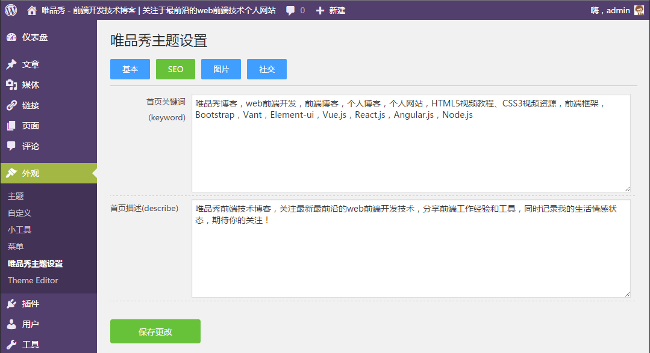Open the 图片 tab
Viewport: 650px width, 353px height.
(x=220, y=69)
